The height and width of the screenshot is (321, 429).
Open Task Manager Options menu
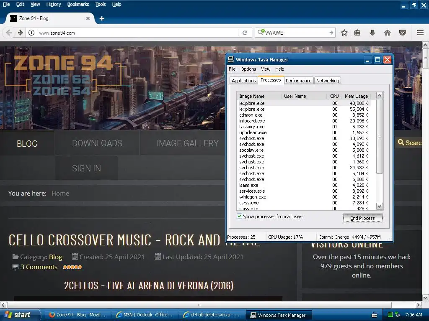tap(248, 69)
